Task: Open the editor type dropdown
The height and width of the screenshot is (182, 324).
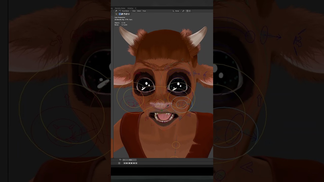Action: point(116,11)
